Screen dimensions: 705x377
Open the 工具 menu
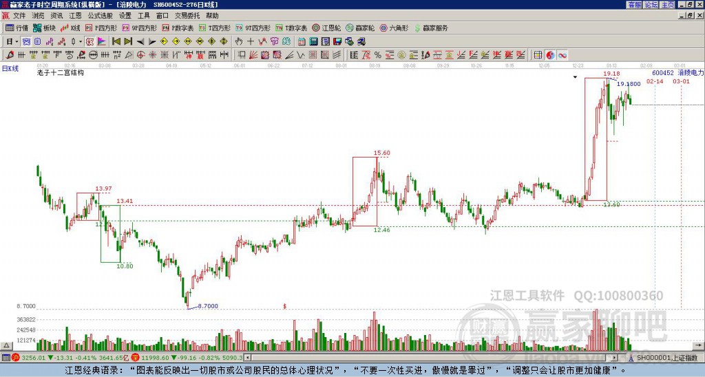click(x=143, y=16)
